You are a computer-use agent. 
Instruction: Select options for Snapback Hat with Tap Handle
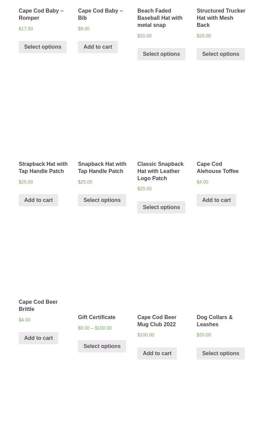coord(102,200)
